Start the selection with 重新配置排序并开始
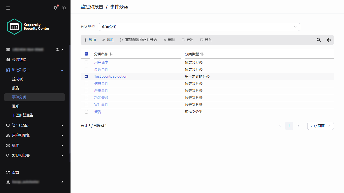 click(139, 40)
